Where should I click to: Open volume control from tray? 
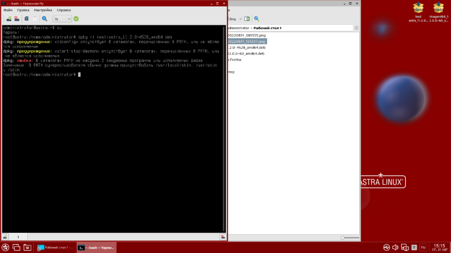(395, 247)
